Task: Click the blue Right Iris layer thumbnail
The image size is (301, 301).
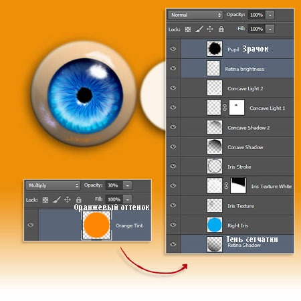Action: 215,225
